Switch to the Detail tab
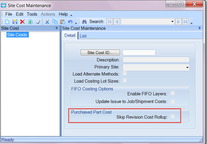Viewport: 207px width, 144px height. pyautogui.click(x=70, y=35)
